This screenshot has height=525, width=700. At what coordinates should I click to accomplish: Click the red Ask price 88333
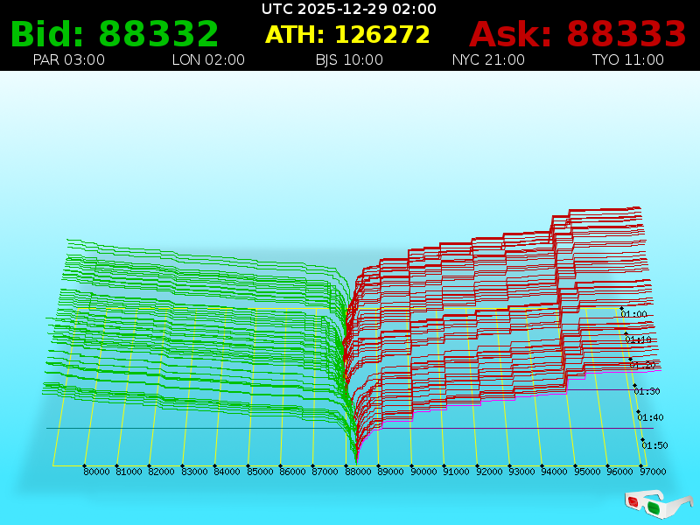[x=577, y=34]
